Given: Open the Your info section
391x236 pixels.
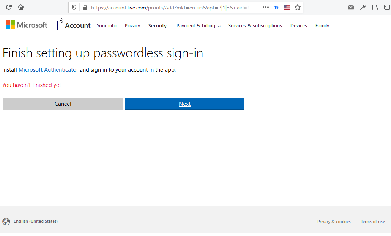Looking at the screenshot, I should (x=106, y=25).
